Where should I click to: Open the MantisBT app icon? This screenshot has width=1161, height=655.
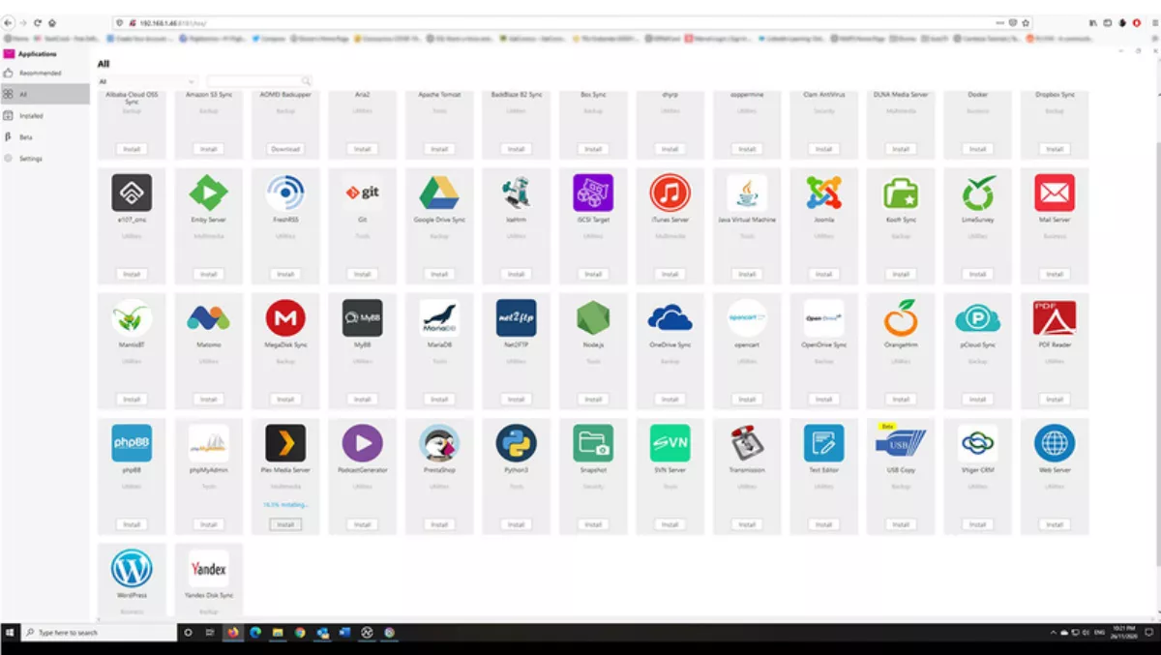[x=132, y=317]
